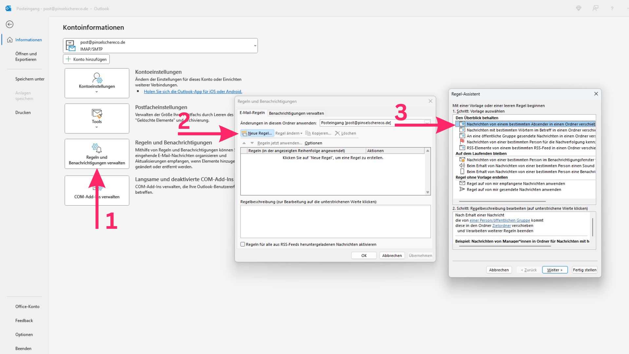This screenshot has height=354, width=629.
Task: Enable rules for RSS-Feeds checkbox
Action: click(x=243, y=244)
